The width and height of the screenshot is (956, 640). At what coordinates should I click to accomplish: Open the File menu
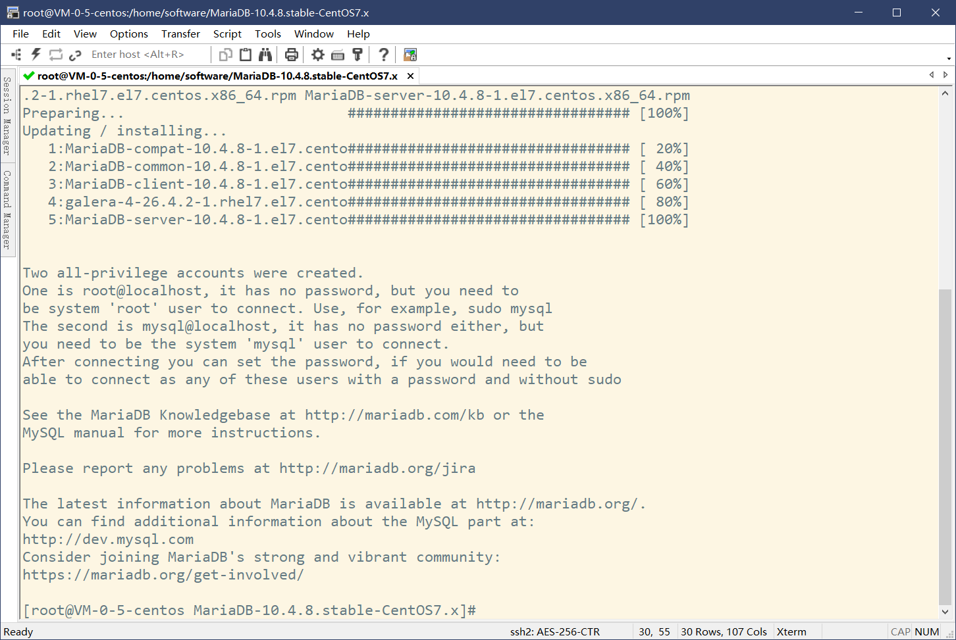21,34
